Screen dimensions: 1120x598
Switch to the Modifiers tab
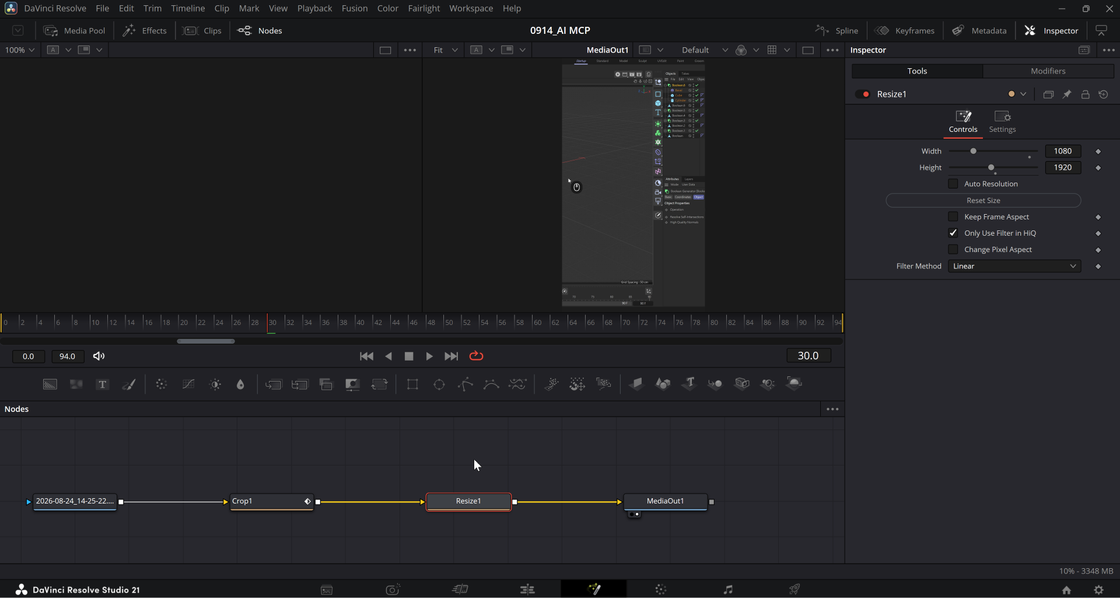pos(1048,71)
